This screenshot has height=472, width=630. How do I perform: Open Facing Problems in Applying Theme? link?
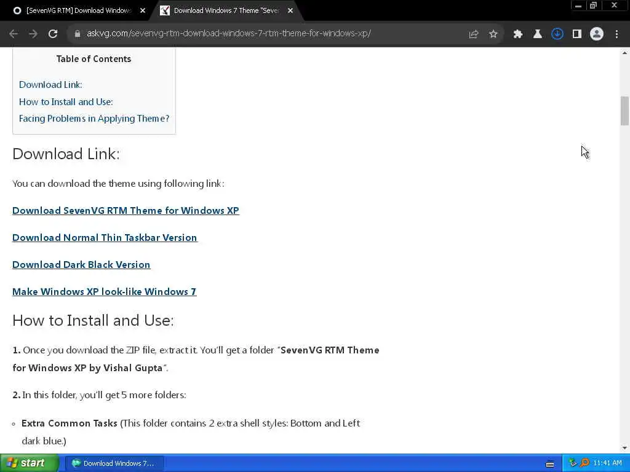point(94,119)
